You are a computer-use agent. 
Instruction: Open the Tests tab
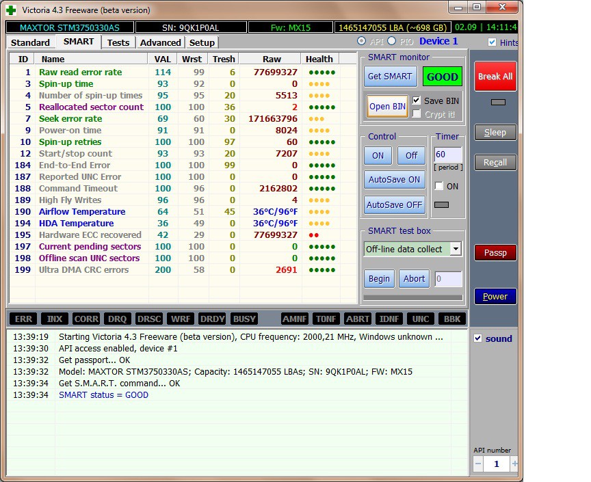point(118,42)
